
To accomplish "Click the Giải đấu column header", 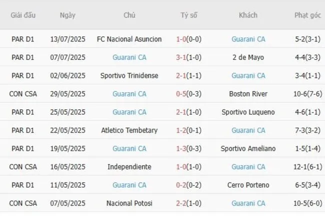I will pos(23,15).
